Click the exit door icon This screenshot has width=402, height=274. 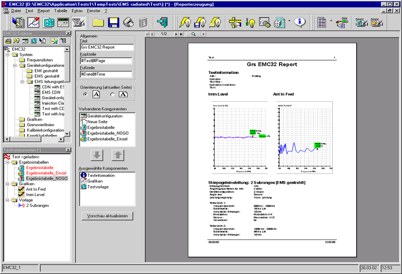tap(163, 22)
